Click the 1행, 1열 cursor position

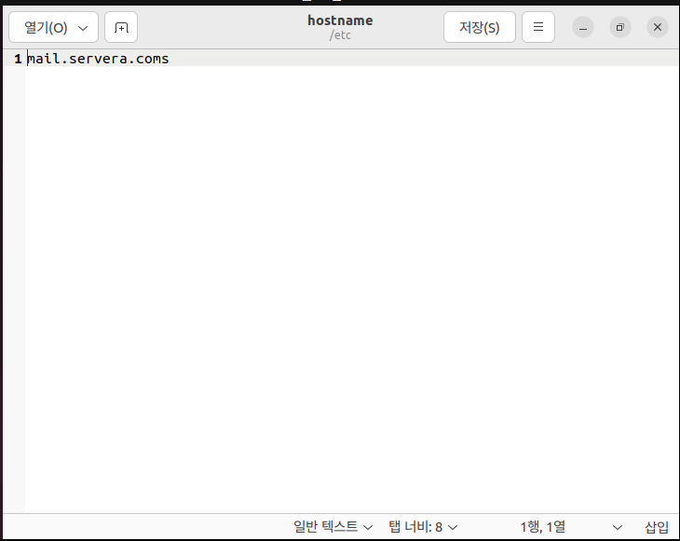point(542,527)
